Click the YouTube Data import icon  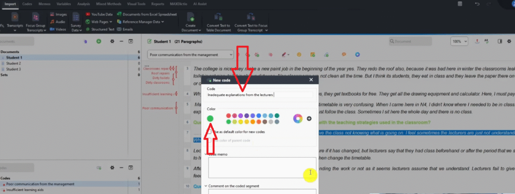pos(88,15)
